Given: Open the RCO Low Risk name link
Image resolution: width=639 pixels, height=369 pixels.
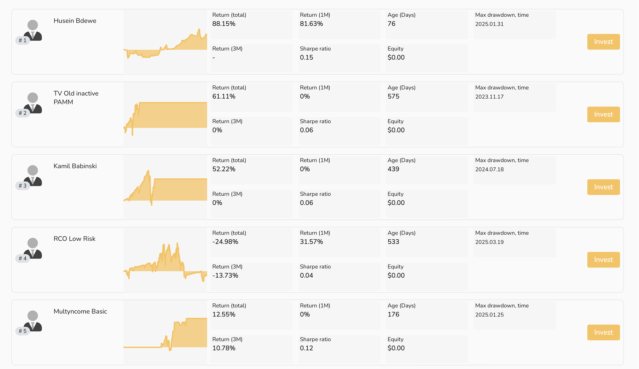Looking at the screenshot, I should click(x=74, y=239).
